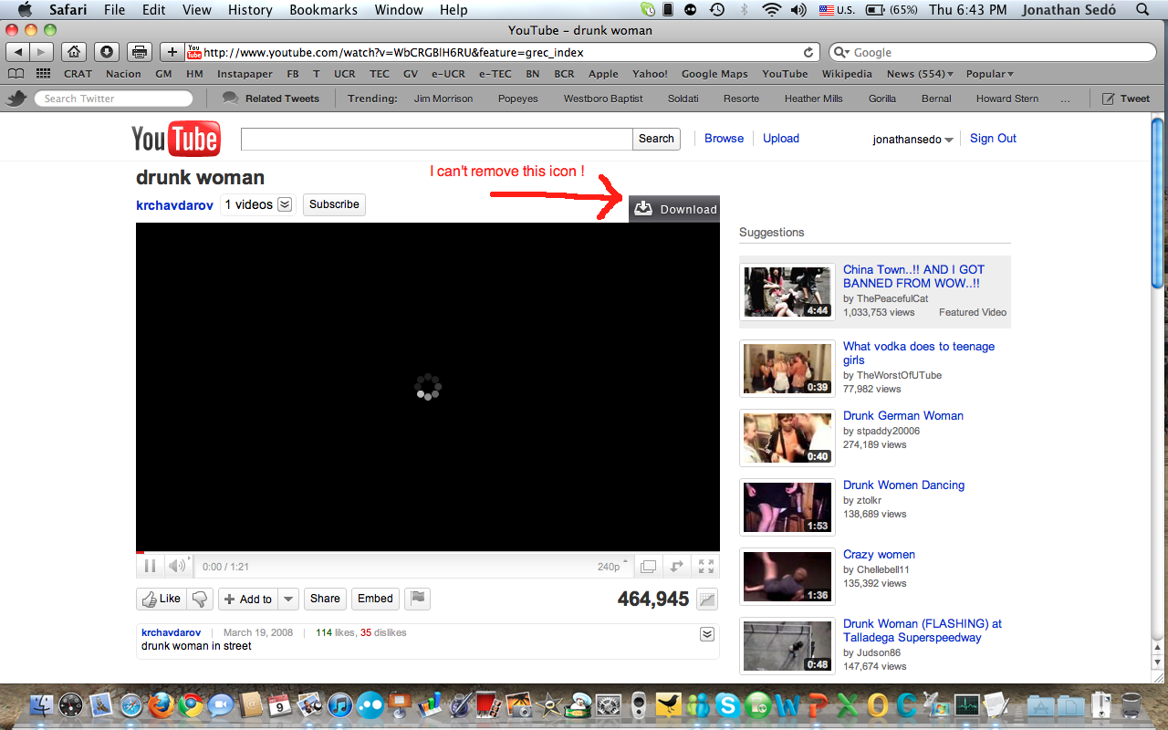
Task: Open the Popular bookmarks dropdown
Action: click(x=989, y=74)
